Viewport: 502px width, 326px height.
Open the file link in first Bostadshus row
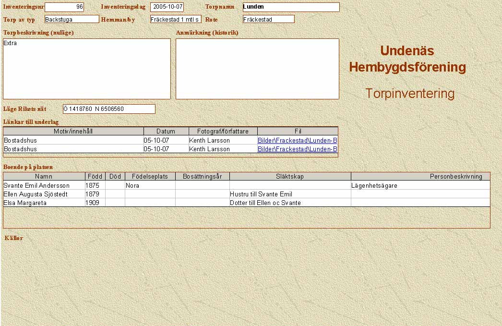[x=297, y=141]
